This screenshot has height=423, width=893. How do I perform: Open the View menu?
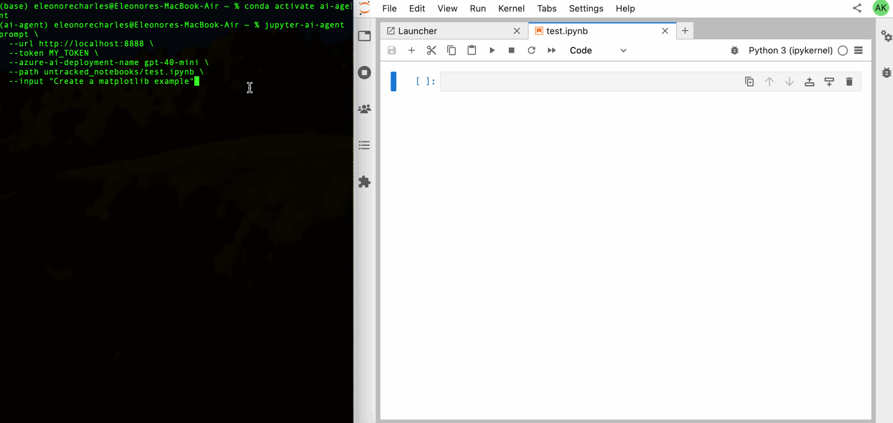(447, 9)
